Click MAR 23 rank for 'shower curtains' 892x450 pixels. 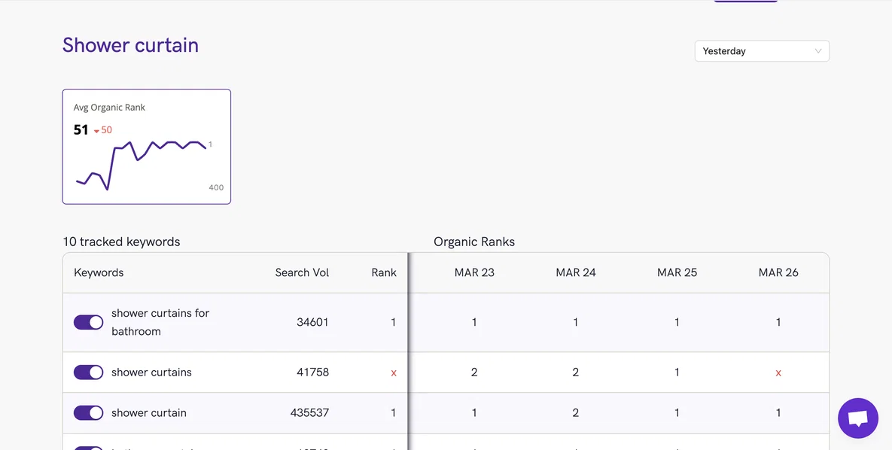(474, 372)
